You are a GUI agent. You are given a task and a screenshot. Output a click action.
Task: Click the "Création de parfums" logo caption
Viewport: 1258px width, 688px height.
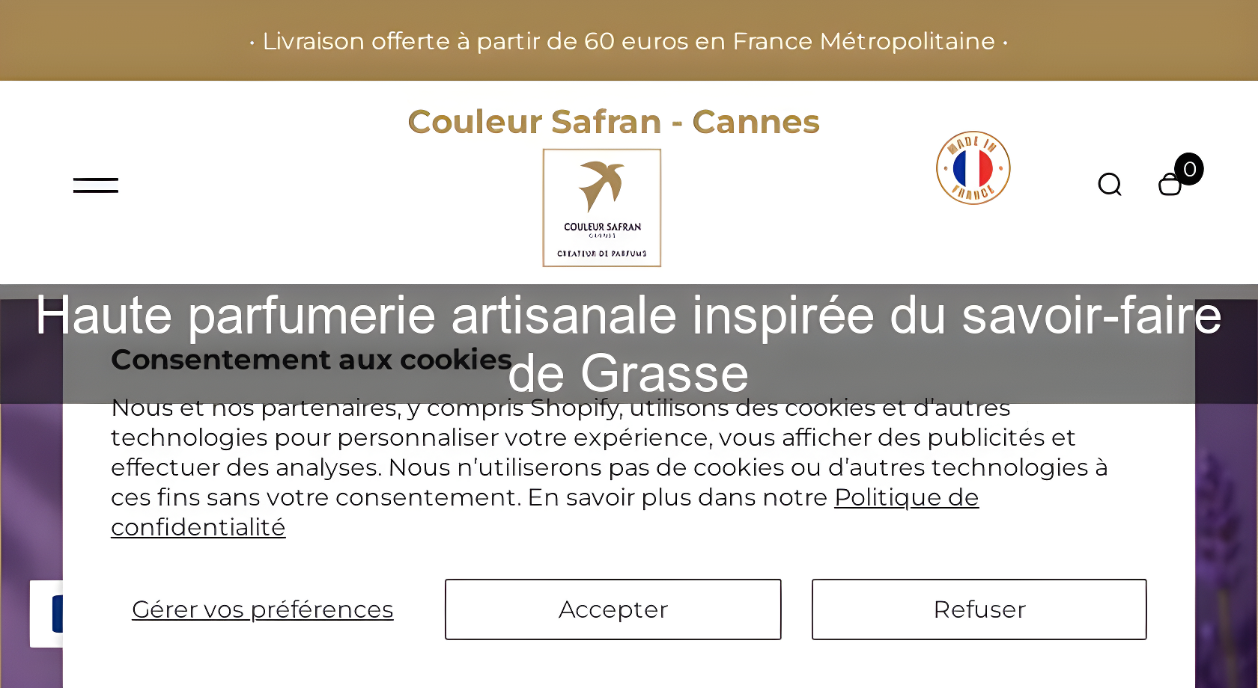coord(601,254)
